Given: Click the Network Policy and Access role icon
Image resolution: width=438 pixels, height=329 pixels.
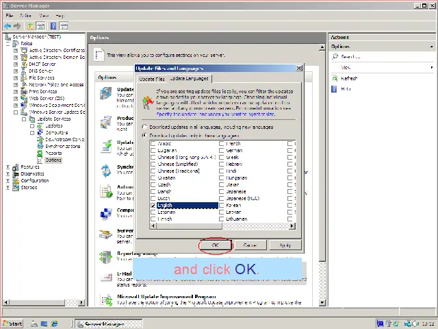Looking at the screenshot, I should tap(25, 84).
